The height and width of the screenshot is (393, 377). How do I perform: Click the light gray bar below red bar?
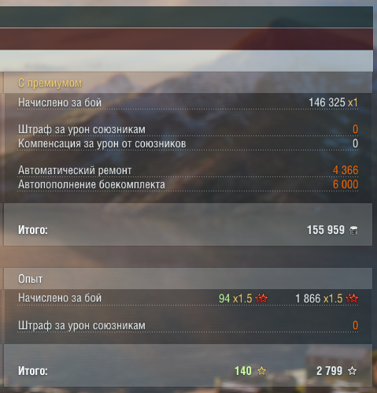pos(187,61)
